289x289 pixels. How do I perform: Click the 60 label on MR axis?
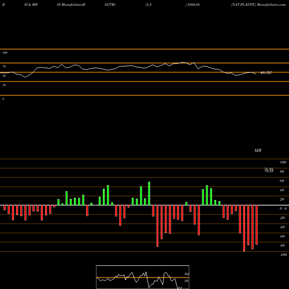(282, 181)
